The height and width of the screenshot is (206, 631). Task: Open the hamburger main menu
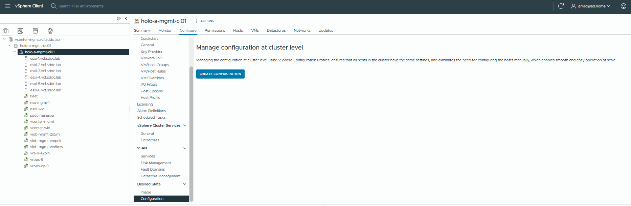pyautogui.click(x=8, y=6)
